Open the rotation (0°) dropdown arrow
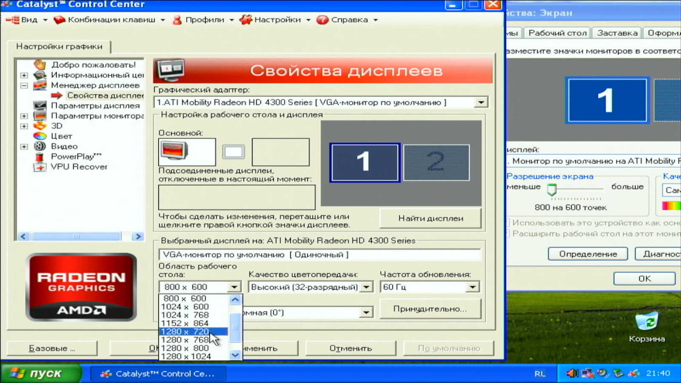Viewport: 681px width, 383px height. tap(366, 313)
